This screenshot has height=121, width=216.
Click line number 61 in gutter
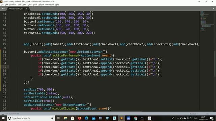[4, 89]
